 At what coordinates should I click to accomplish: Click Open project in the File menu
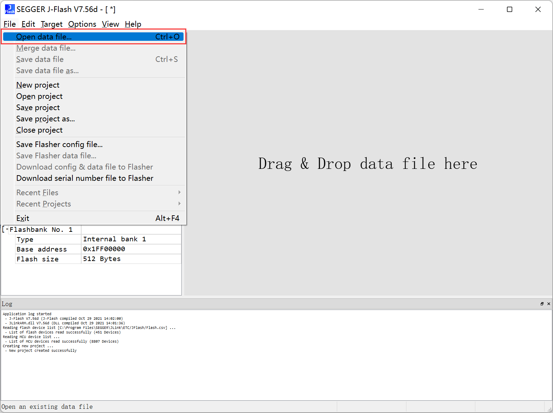(39, 96)
